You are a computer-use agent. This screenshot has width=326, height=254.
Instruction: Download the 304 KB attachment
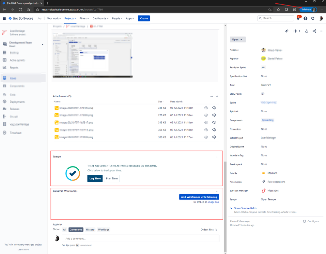(214, 130)
